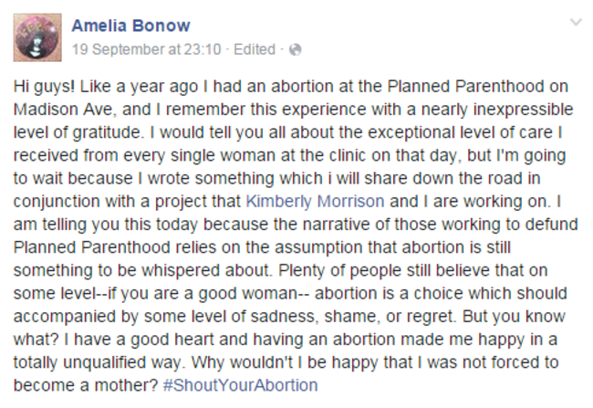The image size is (593, 408).
Task: View edit history via the Edited label
Action: [x=255, y=49]
